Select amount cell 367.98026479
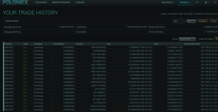218x112 pixels. click(x=99, y=75)
